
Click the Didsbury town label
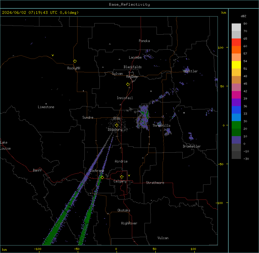(115, 130)
